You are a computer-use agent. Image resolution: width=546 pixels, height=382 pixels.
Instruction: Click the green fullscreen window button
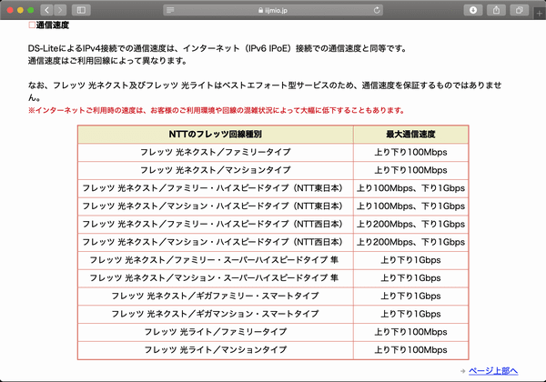pos(31,10)
